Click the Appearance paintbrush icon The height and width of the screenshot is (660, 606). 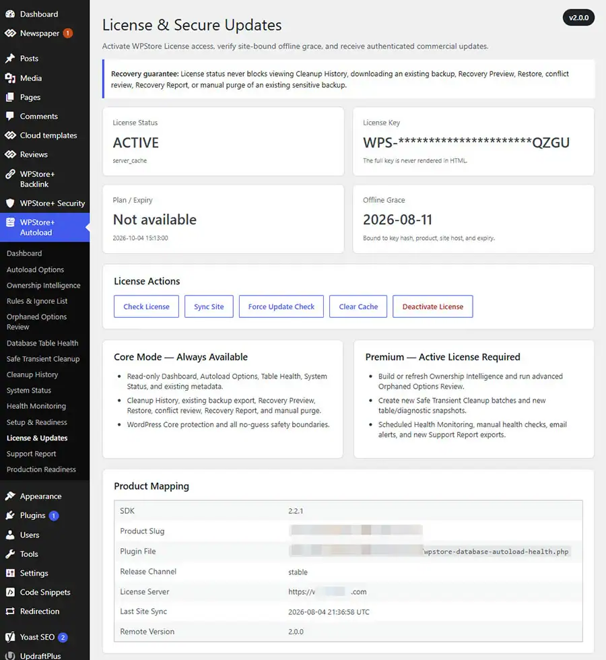tap(10, 496)
